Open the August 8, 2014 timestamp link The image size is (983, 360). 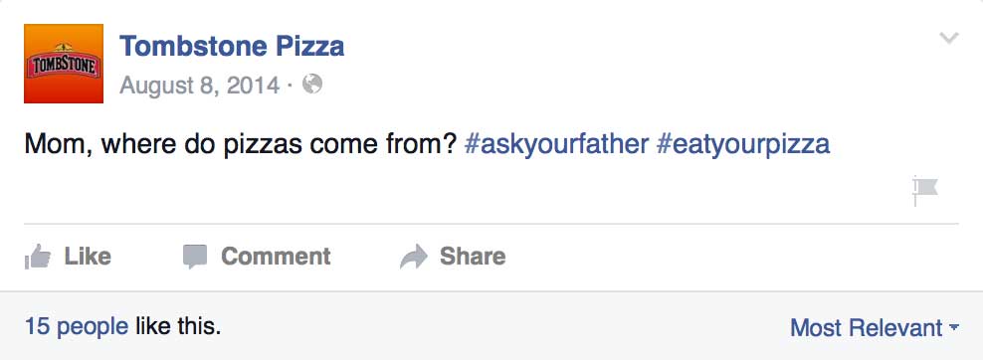click(x=199, y=85)
